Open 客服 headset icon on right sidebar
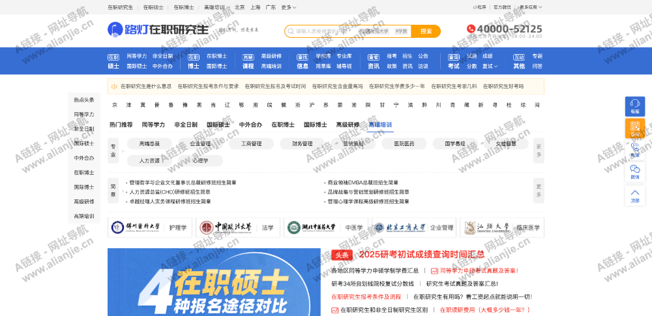Screen dimensions: 652x316 pos(635,106)
